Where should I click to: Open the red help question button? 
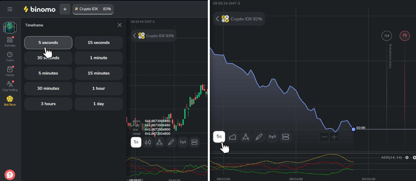tap(10, 175)
